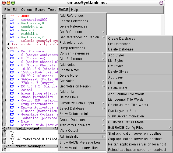
Task: Open the File menu
Action: pos(7,10)
